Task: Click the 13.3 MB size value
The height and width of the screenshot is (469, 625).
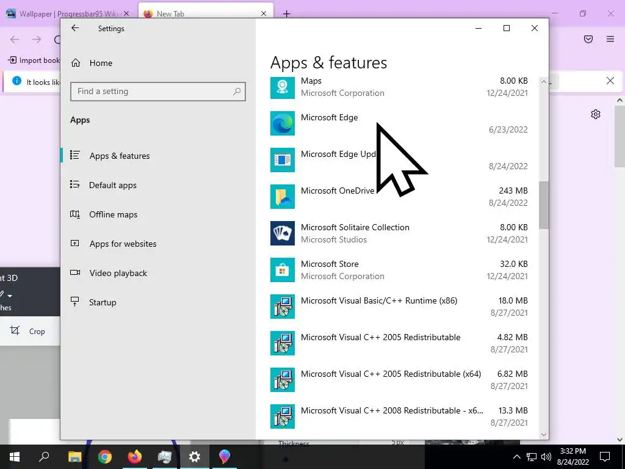Action: 513,410
